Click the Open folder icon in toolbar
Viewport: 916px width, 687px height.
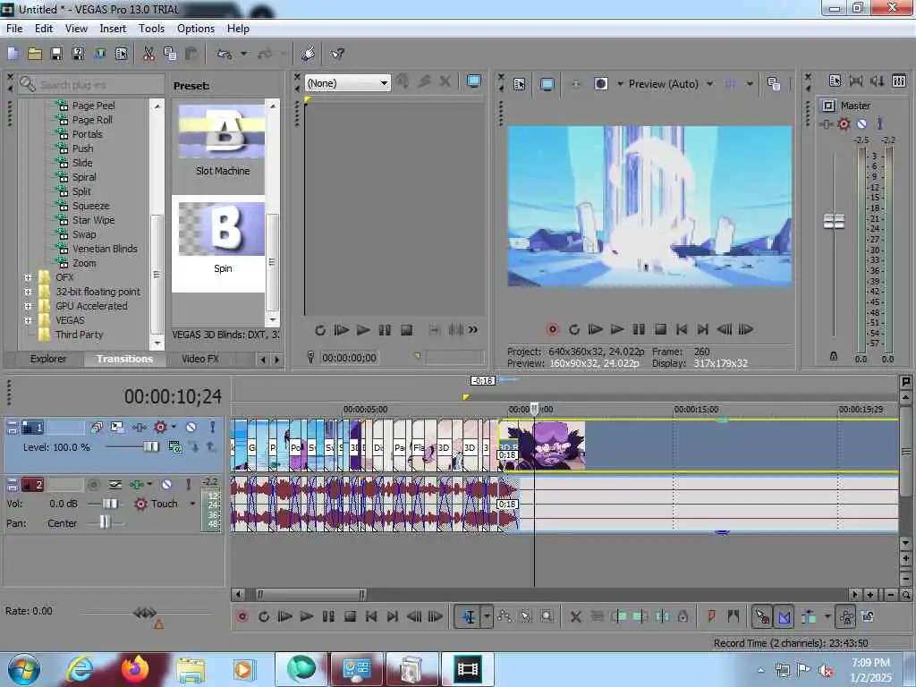(35, 54)
